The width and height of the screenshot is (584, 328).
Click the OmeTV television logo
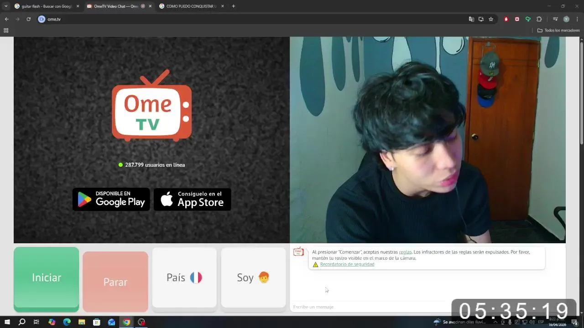click(x=151, y=105)
